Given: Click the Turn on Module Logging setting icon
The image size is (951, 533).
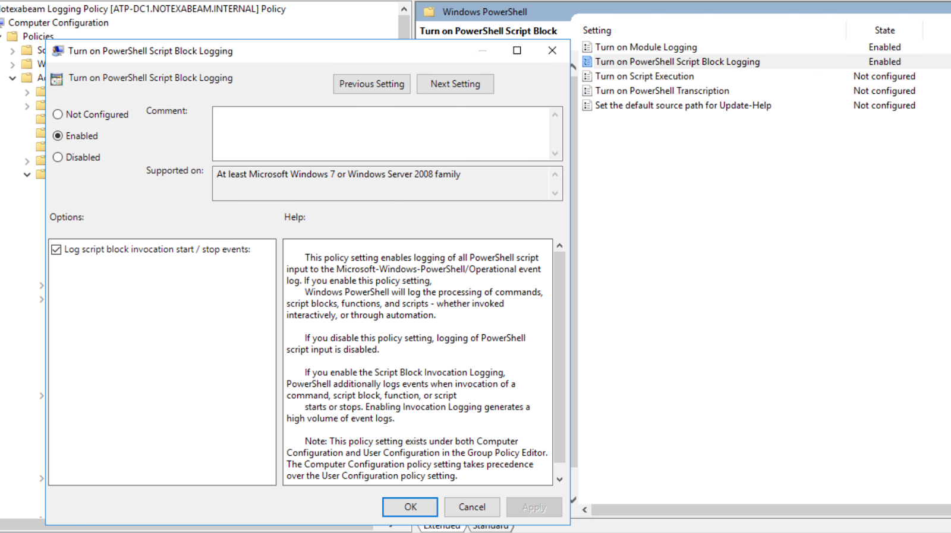Looking at the screenshot, I should [587, 47].
